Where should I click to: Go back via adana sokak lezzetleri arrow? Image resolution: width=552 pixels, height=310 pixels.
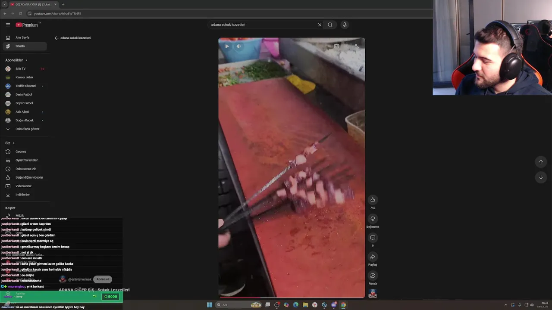56,38
